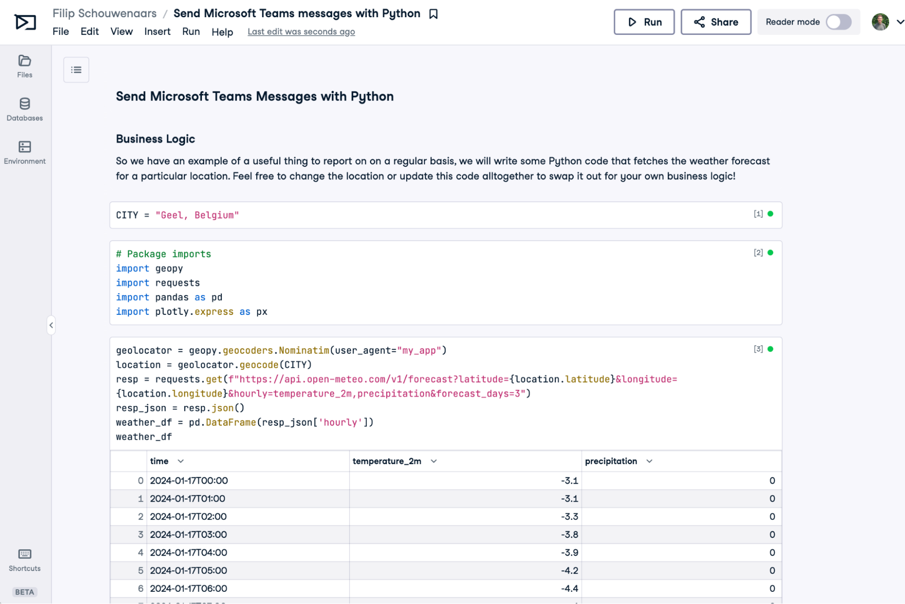905x604 pixels.
Task: Click workspace title 'Send Microsoft Teams messages with Python'
Action: click(297, 13)
